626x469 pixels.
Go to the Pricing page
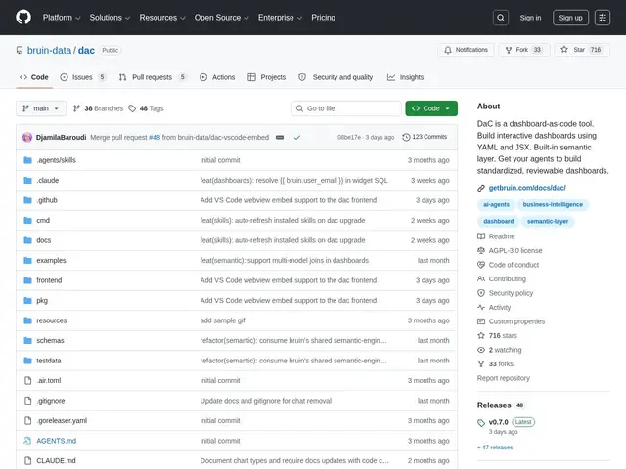pyautogui.click(x=324, y=18)
